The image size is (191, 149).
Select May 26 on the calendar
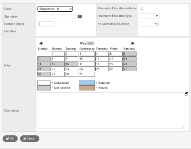(x=116, y=69)
